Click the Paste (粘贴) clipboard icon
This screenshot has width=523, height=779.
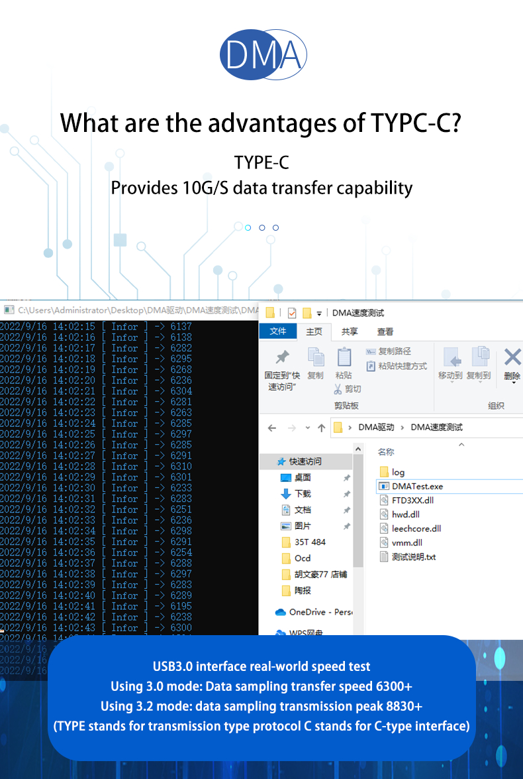pyautogui.click(x=344, y=358)
